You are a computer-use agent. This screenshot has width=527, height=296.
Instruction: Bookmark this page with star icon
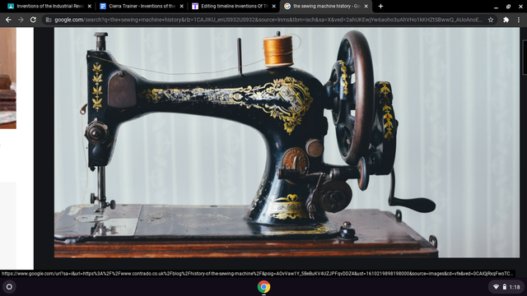[x=491, y=20]
